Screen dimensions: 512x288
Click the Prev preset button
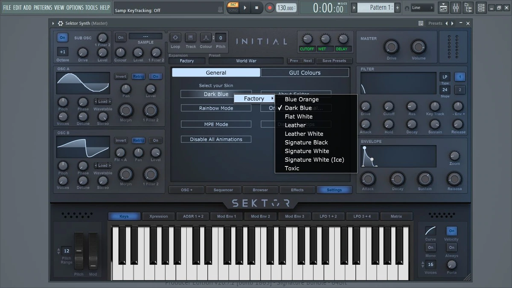[x=294, y=61]
